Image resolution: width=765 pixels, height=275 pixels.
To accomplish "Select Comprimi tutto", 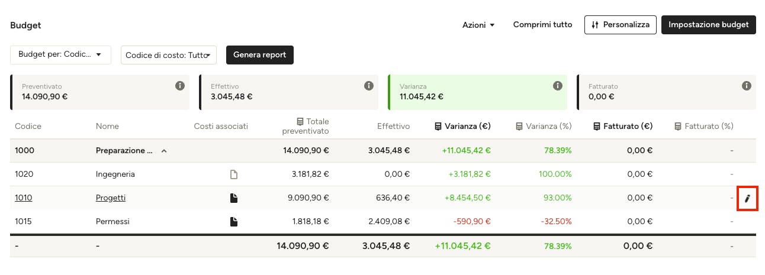I will 543,25.
